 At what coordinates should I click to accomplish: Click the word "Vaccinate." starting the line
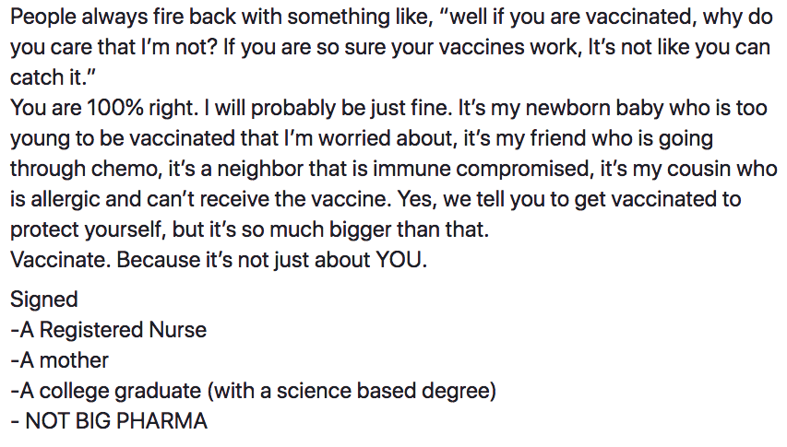[60, 260]
